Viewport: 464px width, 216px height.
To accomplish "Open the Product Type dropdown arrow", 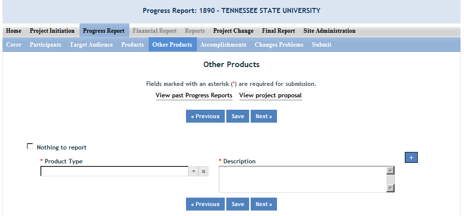I will 193,171.
